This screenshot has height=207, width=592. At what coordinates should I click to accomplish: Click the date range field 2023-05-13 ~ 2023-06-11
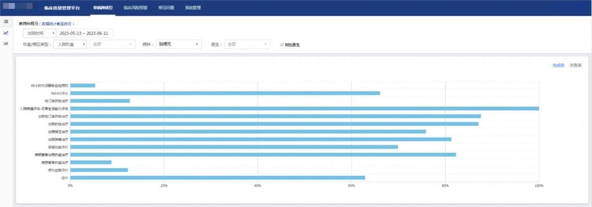click(85, 33)
